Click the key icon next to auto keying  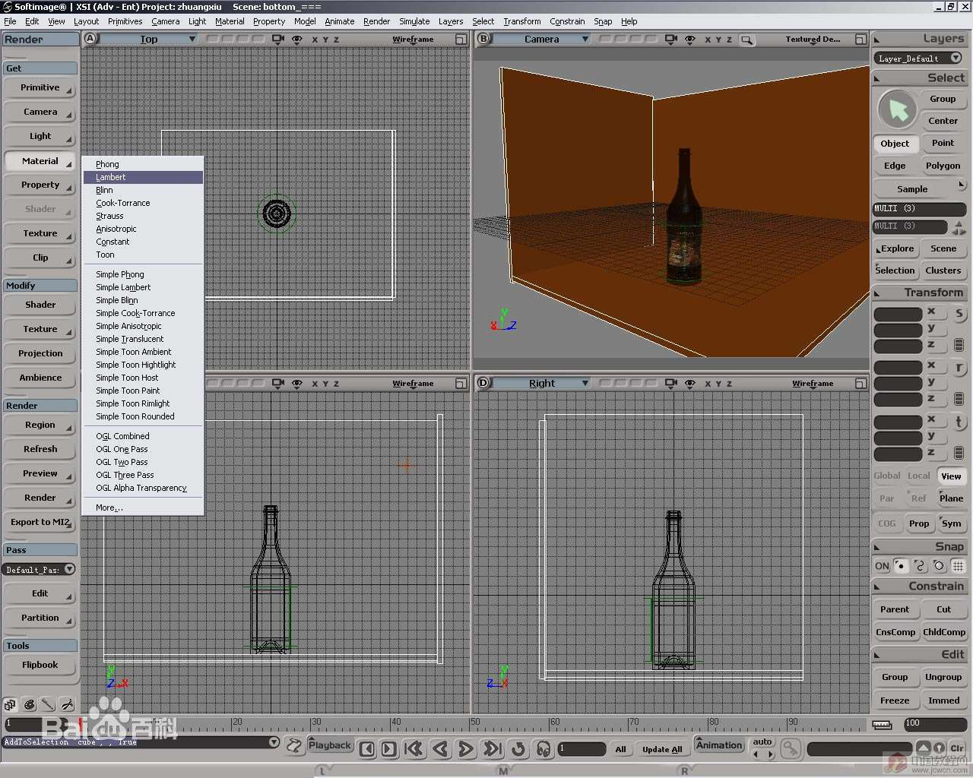(x=791, y=749)
